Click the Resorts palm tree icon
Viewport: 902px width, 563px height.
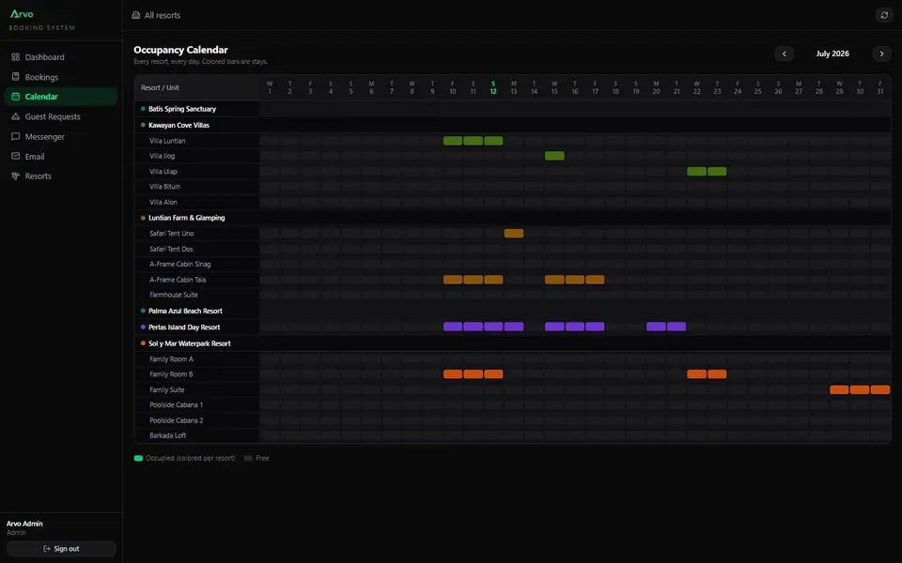(16, 175)
